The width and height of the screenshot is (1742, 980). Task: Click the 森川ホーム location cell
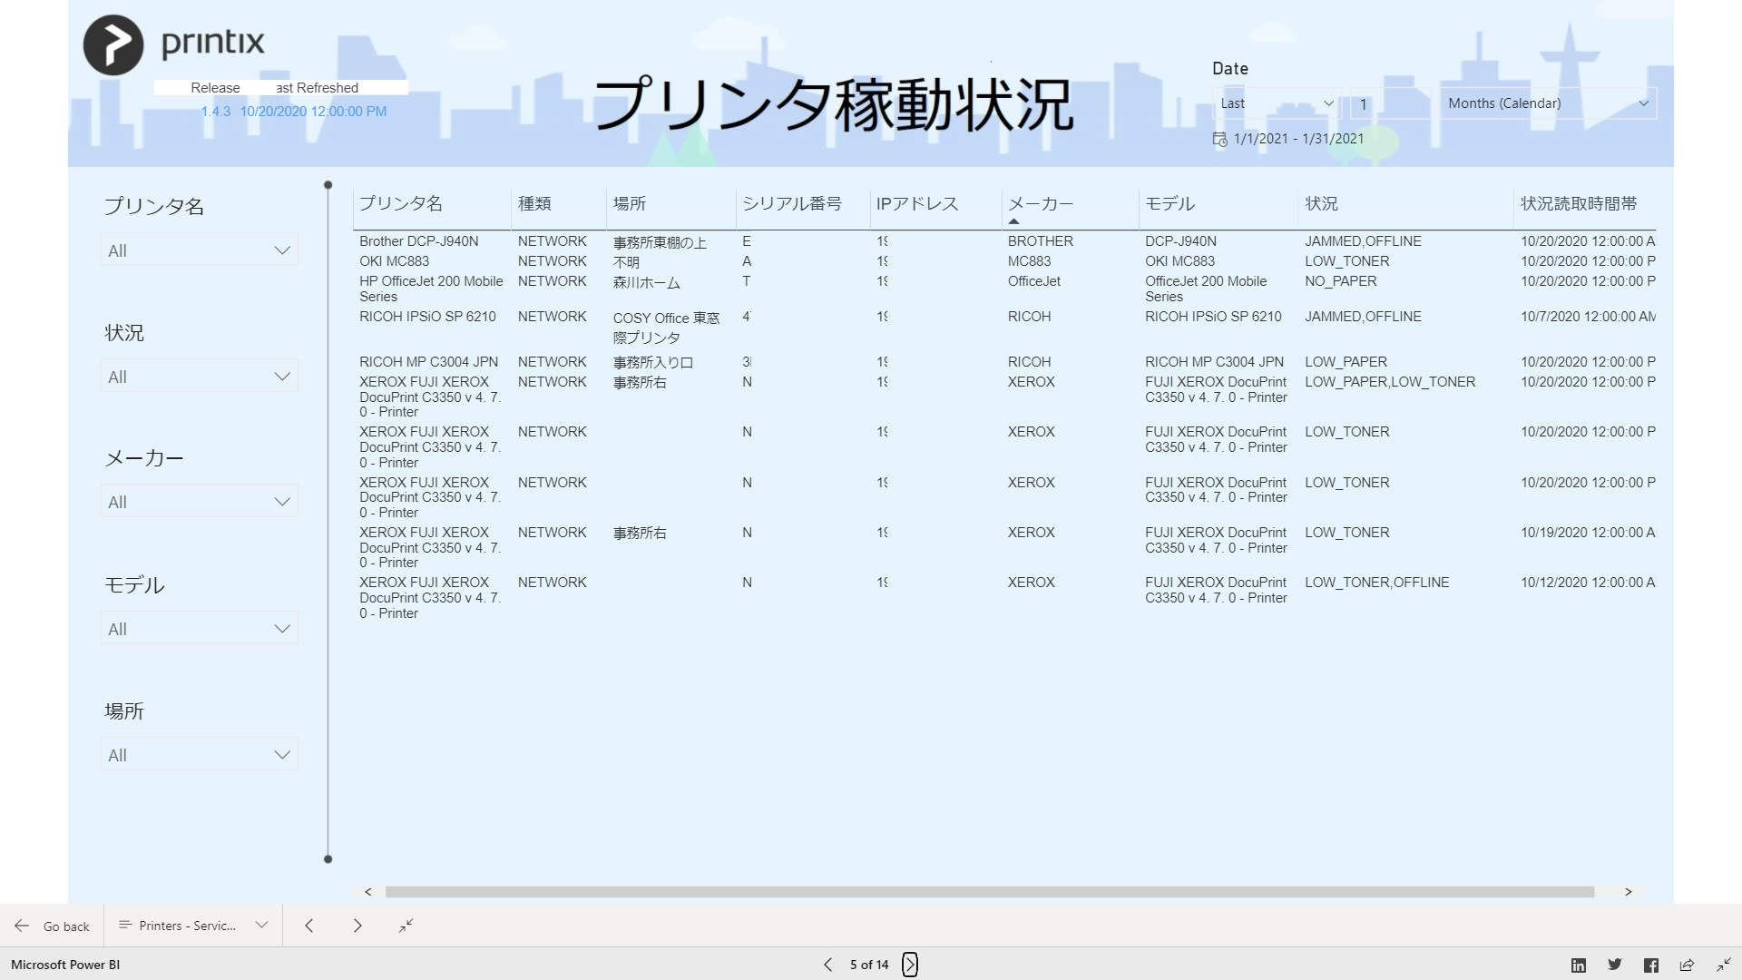tap(646, 282)
